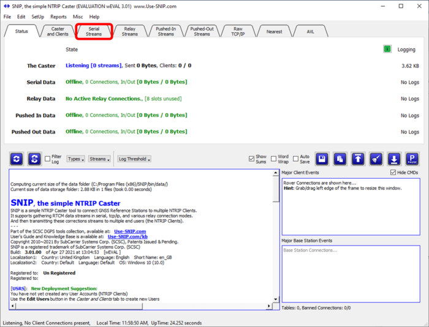Image resolution: width=429 pixels, height=327 pixels.
Task: Switch to the Nearest tab
Action: click(274, 31)
